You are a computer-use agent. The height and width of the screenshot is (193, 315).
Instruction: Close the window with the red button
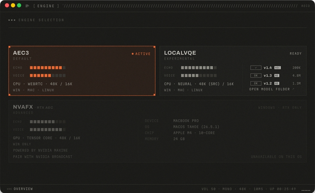7,5
